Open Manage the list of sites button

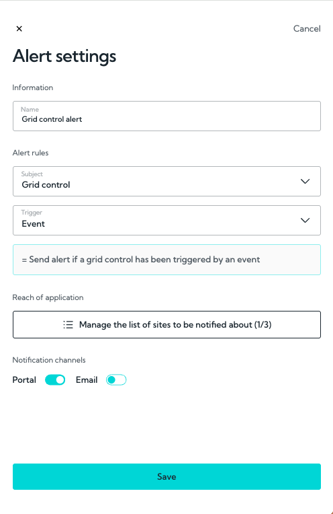point(166,324)
